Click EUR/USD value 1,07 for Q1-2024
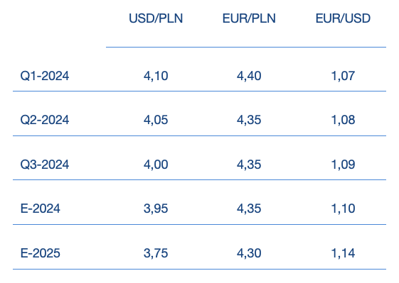 click(x=343, y=76)
